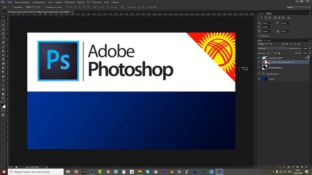Lock all attributes of layer
This screenshot has height=175, width=312.
pos(279,53)
